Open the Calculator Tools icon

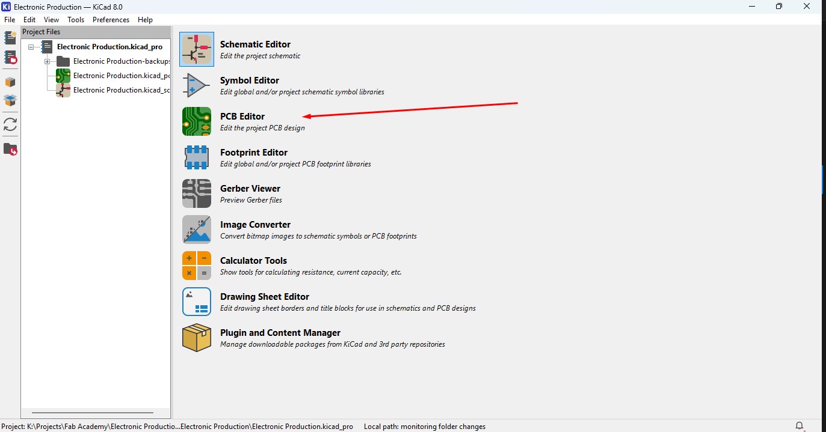pyautogui.click(x=197, y=266)
